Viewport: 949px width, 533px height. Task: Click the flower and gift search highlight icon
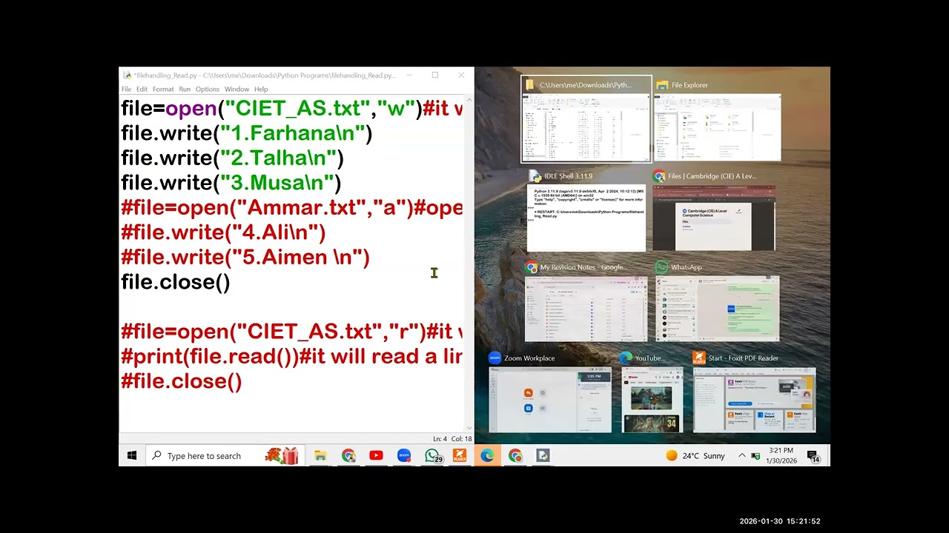[x=282, y=455]
